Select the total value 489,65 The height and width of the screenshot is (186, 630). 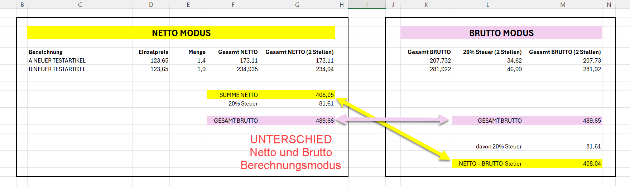pyautogui.click(x=563, y=121)
